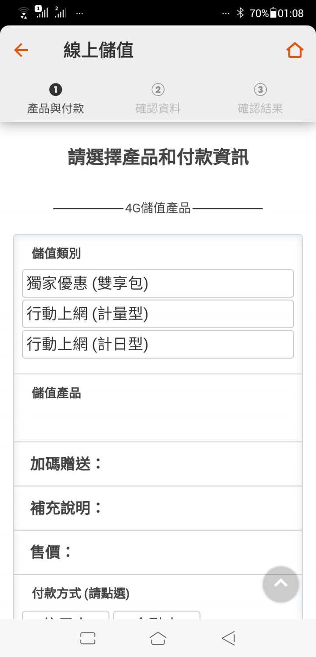Image resolution: width=316 pixels, height=657 pixels.
Task: Go to home via orange house icon
Action: pos(294,50)
